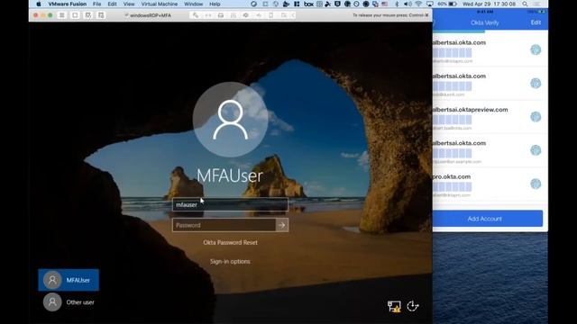The image size is (577, 324).
Task: Click the Bluetooth status icon
Action: (397, 4)
